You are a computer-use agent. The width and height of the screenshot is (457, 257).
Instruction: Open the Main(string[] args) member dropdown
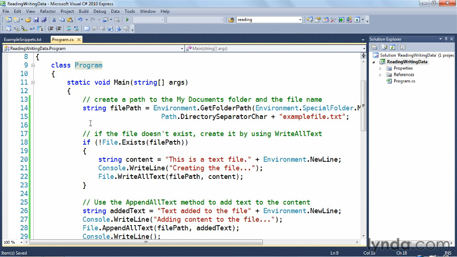point(364,49)
